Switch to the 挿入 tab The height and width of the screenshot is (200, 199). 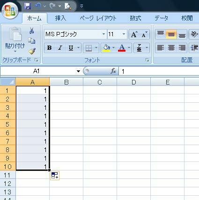tap(60, 18)
